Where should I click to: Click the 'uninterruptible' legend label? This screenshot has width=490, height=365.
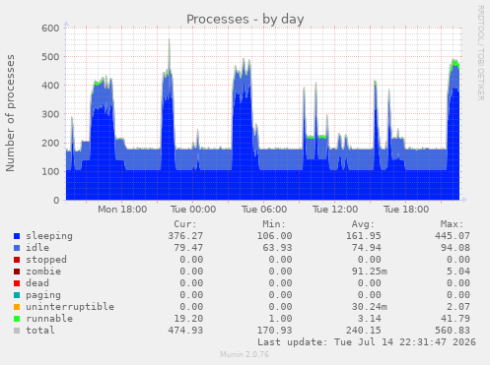tap(70, 307)
